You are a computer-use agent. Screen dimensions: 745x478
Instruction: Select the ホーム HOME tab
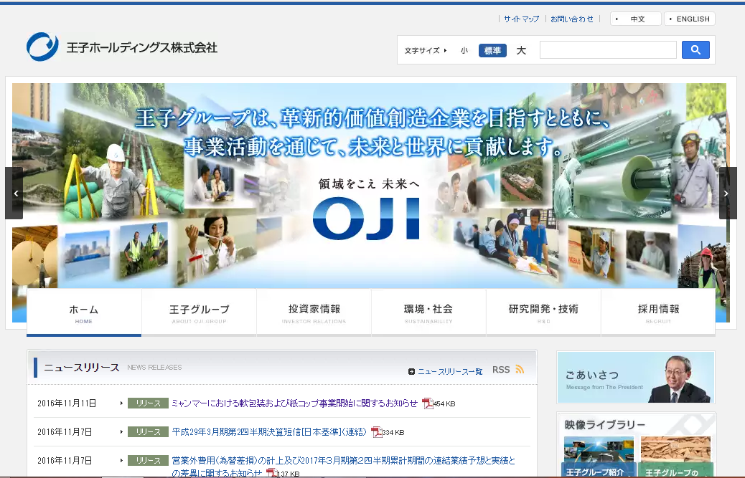tap(84, 313)
